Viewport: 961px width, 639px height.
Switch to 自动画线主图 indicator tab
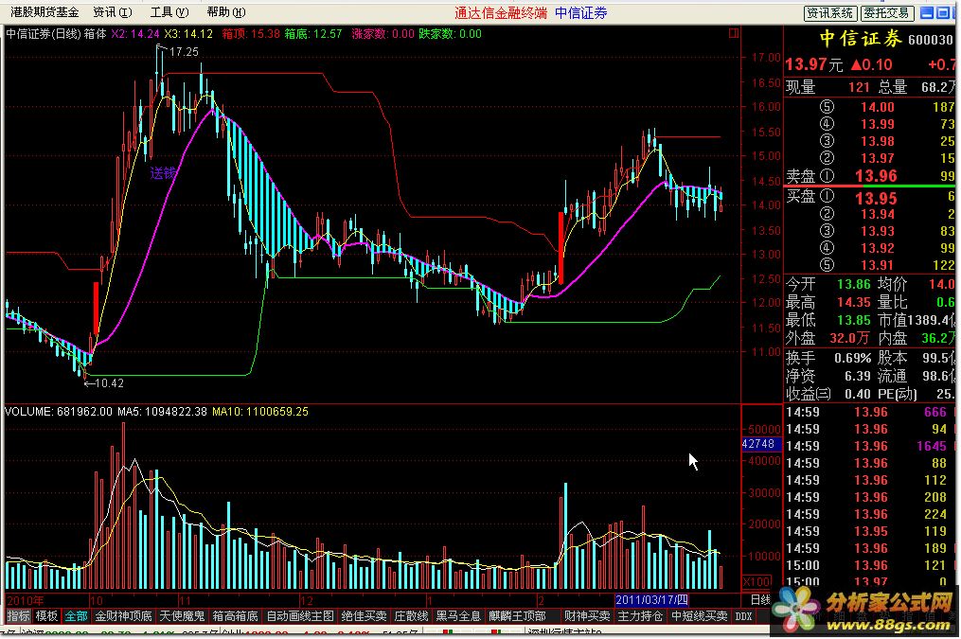point(300,615)
